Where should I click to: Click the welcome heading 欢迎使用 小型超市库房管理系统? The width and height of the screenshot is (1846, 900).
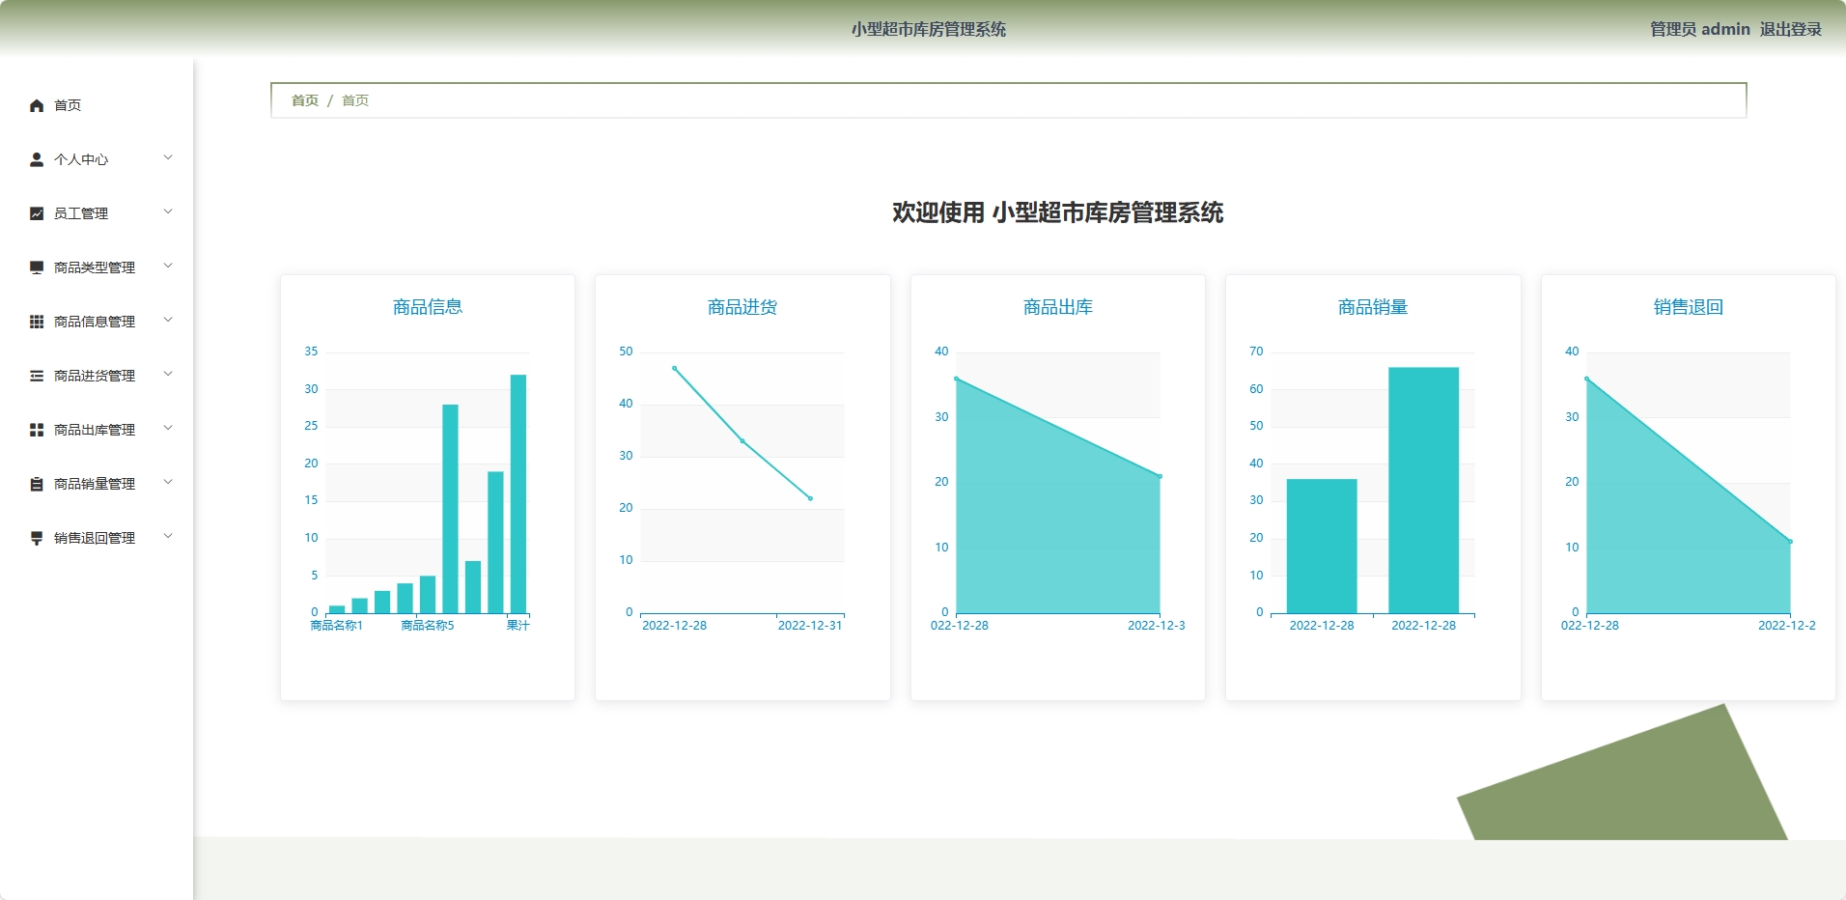(1058, 212)
